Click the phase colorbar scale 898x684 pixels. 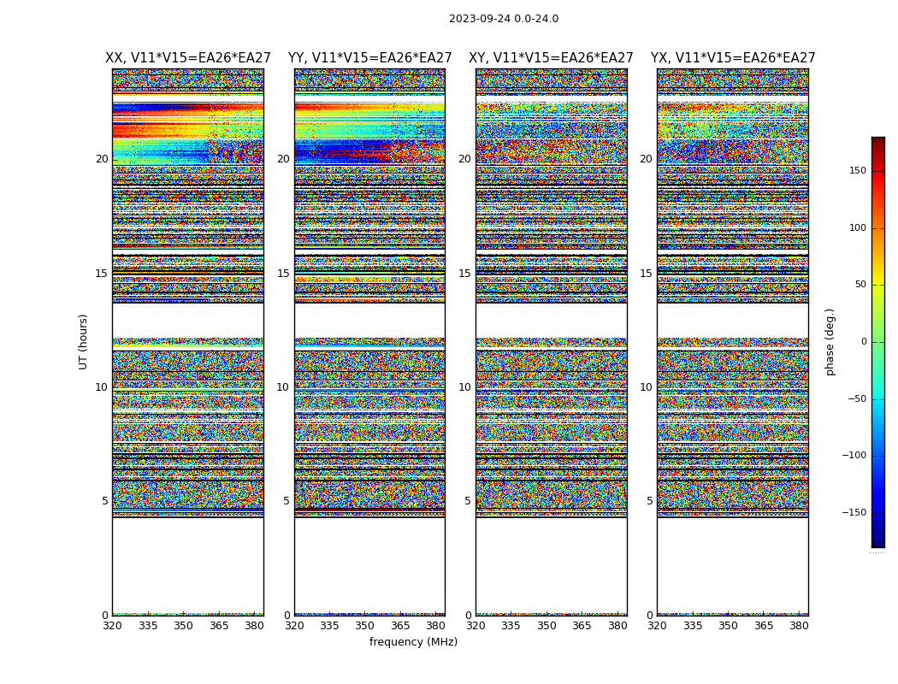pos(878,342)
